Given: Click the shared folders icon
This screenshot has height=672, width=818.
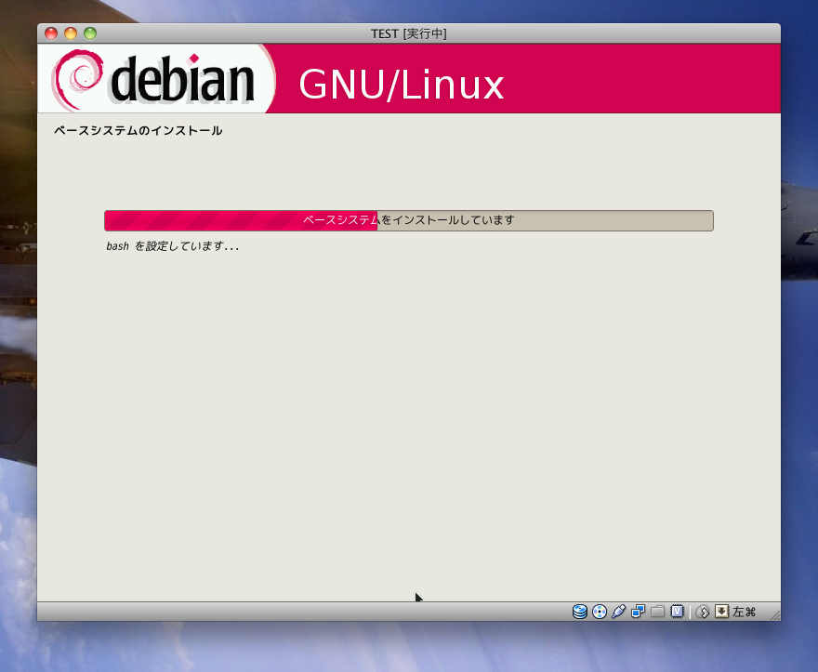Looking at the screenshot, I should click(657, 612).
